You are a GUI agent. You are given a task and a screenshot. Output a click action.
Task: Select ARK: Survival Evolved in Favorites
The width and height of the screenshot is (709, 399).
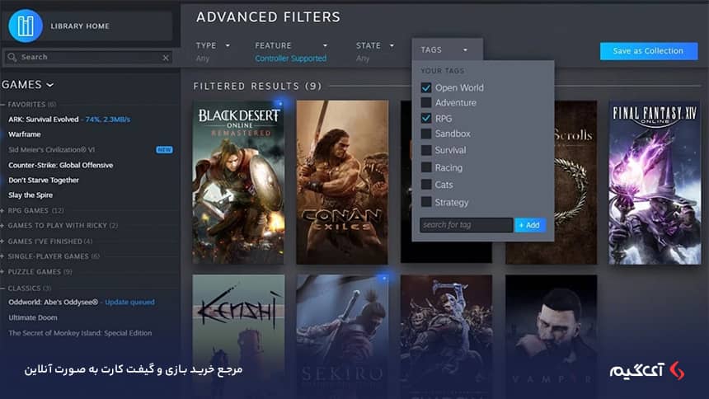(x=44, y=120)
